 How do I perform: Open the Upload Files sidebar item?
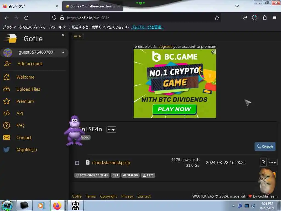pos(28,89)
